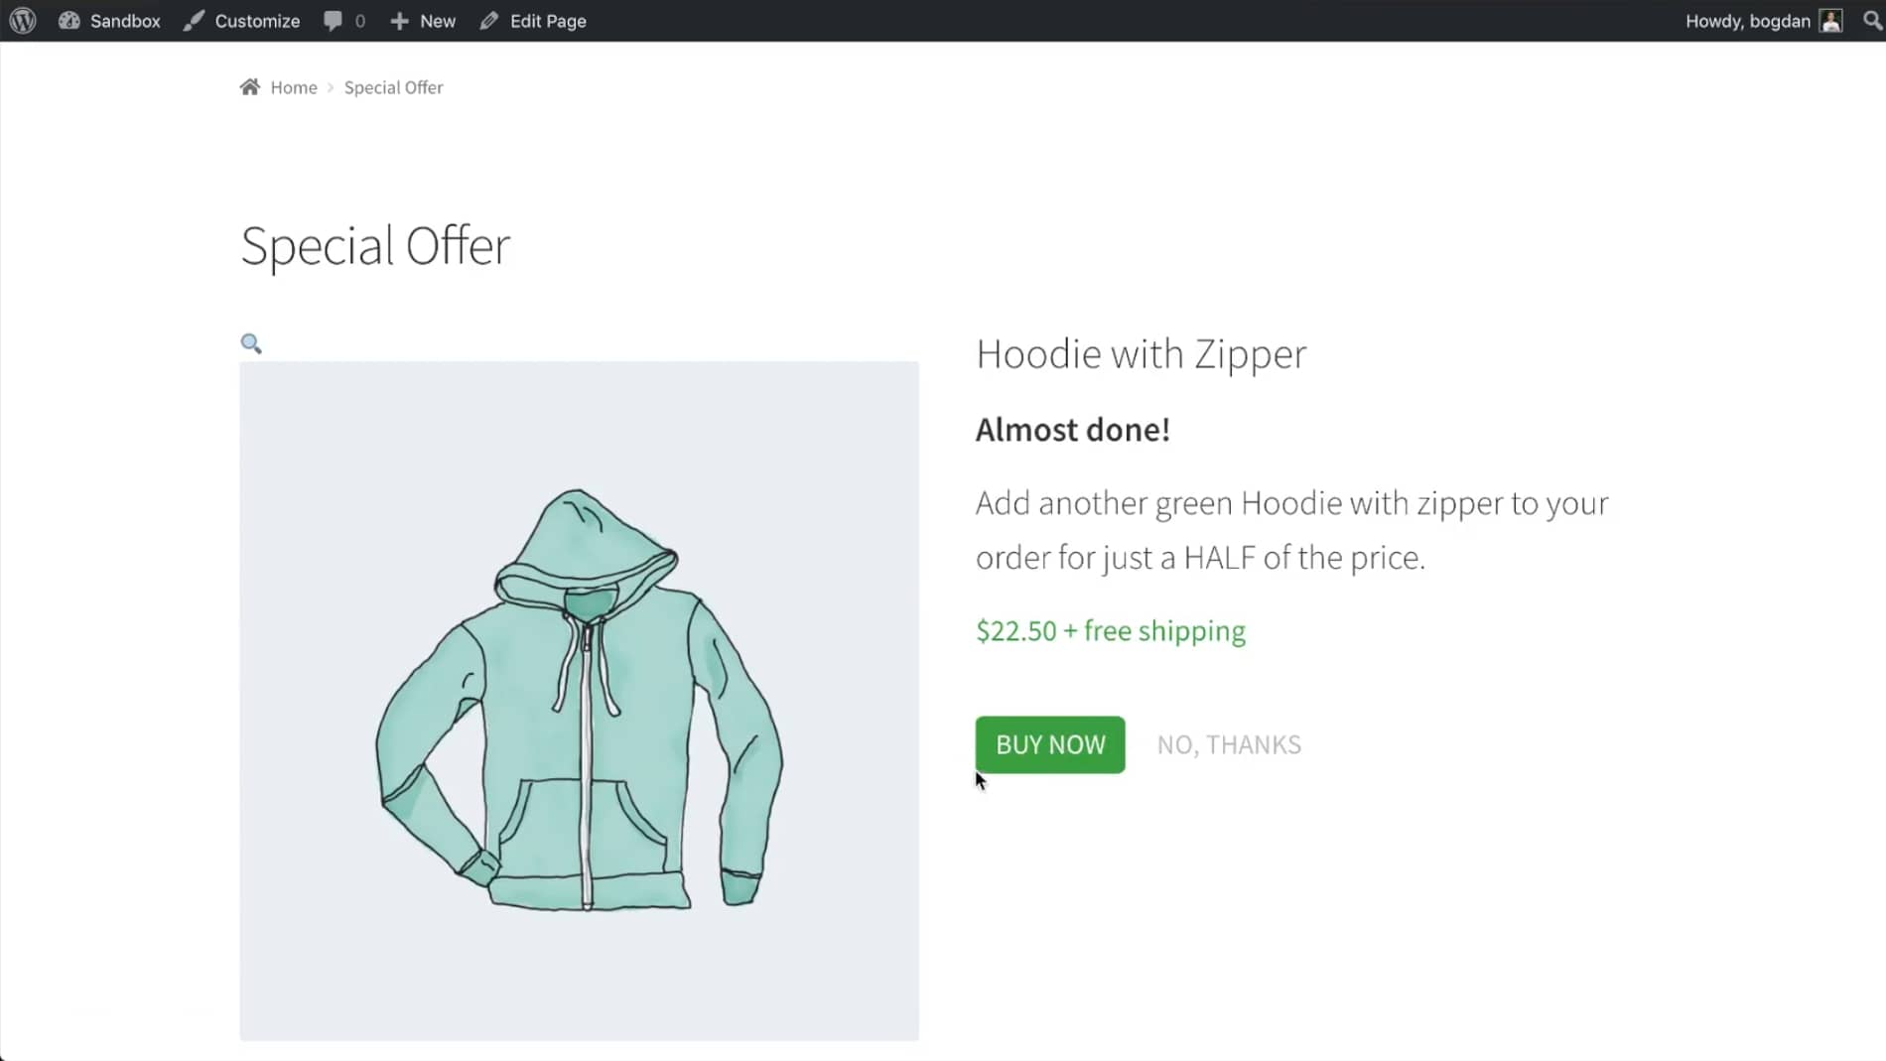Image resolution: width=1886 pixels, height=1061 pixels.
Task: Open the Sandbox site menu label
Action: click(x=125, y=21)
